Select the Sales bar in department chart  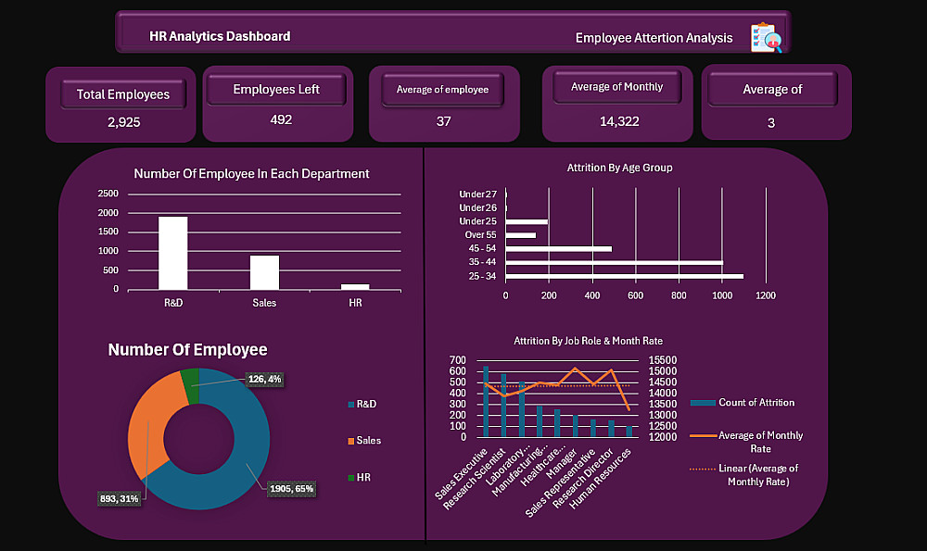click(264, 272)
